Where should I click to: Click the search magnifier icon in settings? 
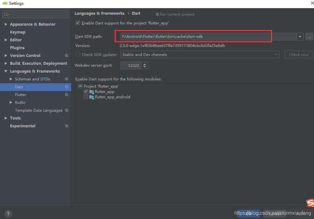6,14
